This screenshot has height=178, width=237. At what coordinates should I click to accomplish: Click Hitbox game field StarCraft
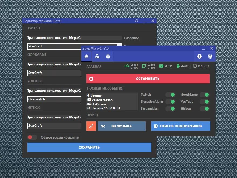[x=54, y=126]
